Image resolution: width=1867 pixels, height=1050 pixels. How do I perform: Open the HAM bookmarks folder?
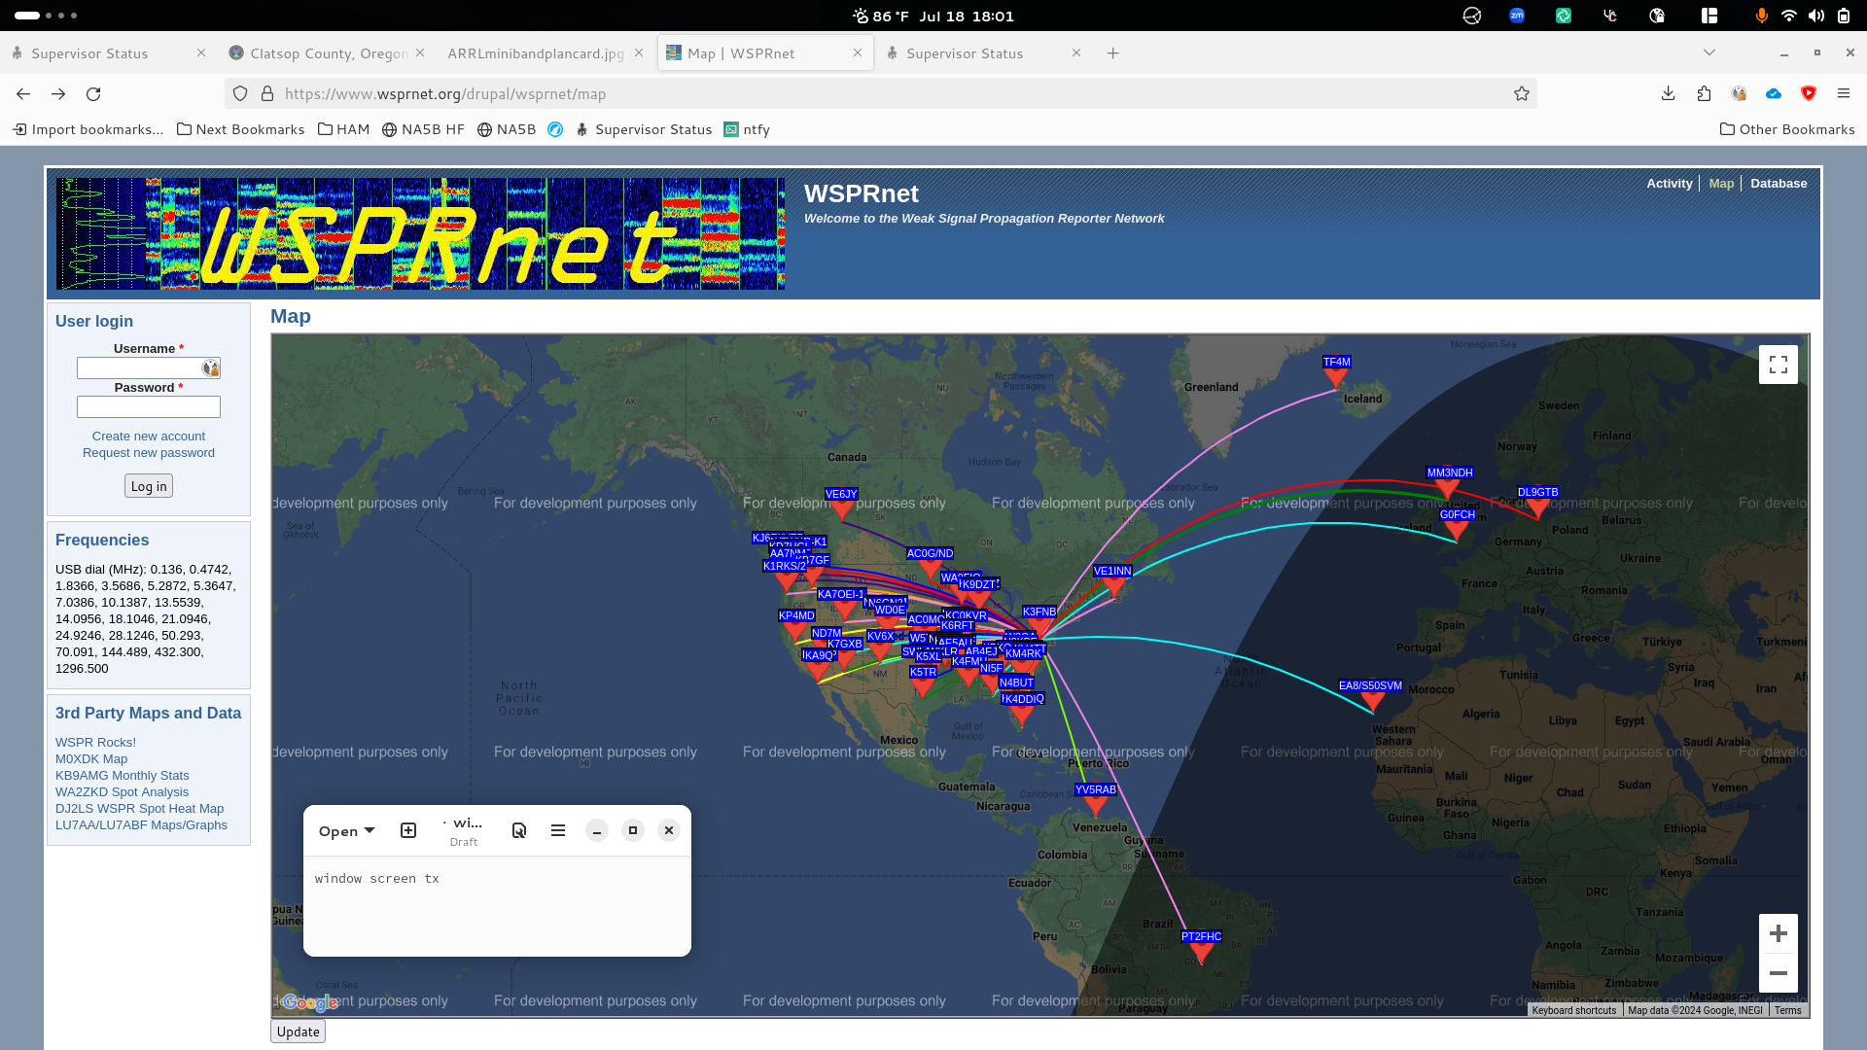pyautogui.click(x=343, y=129)
